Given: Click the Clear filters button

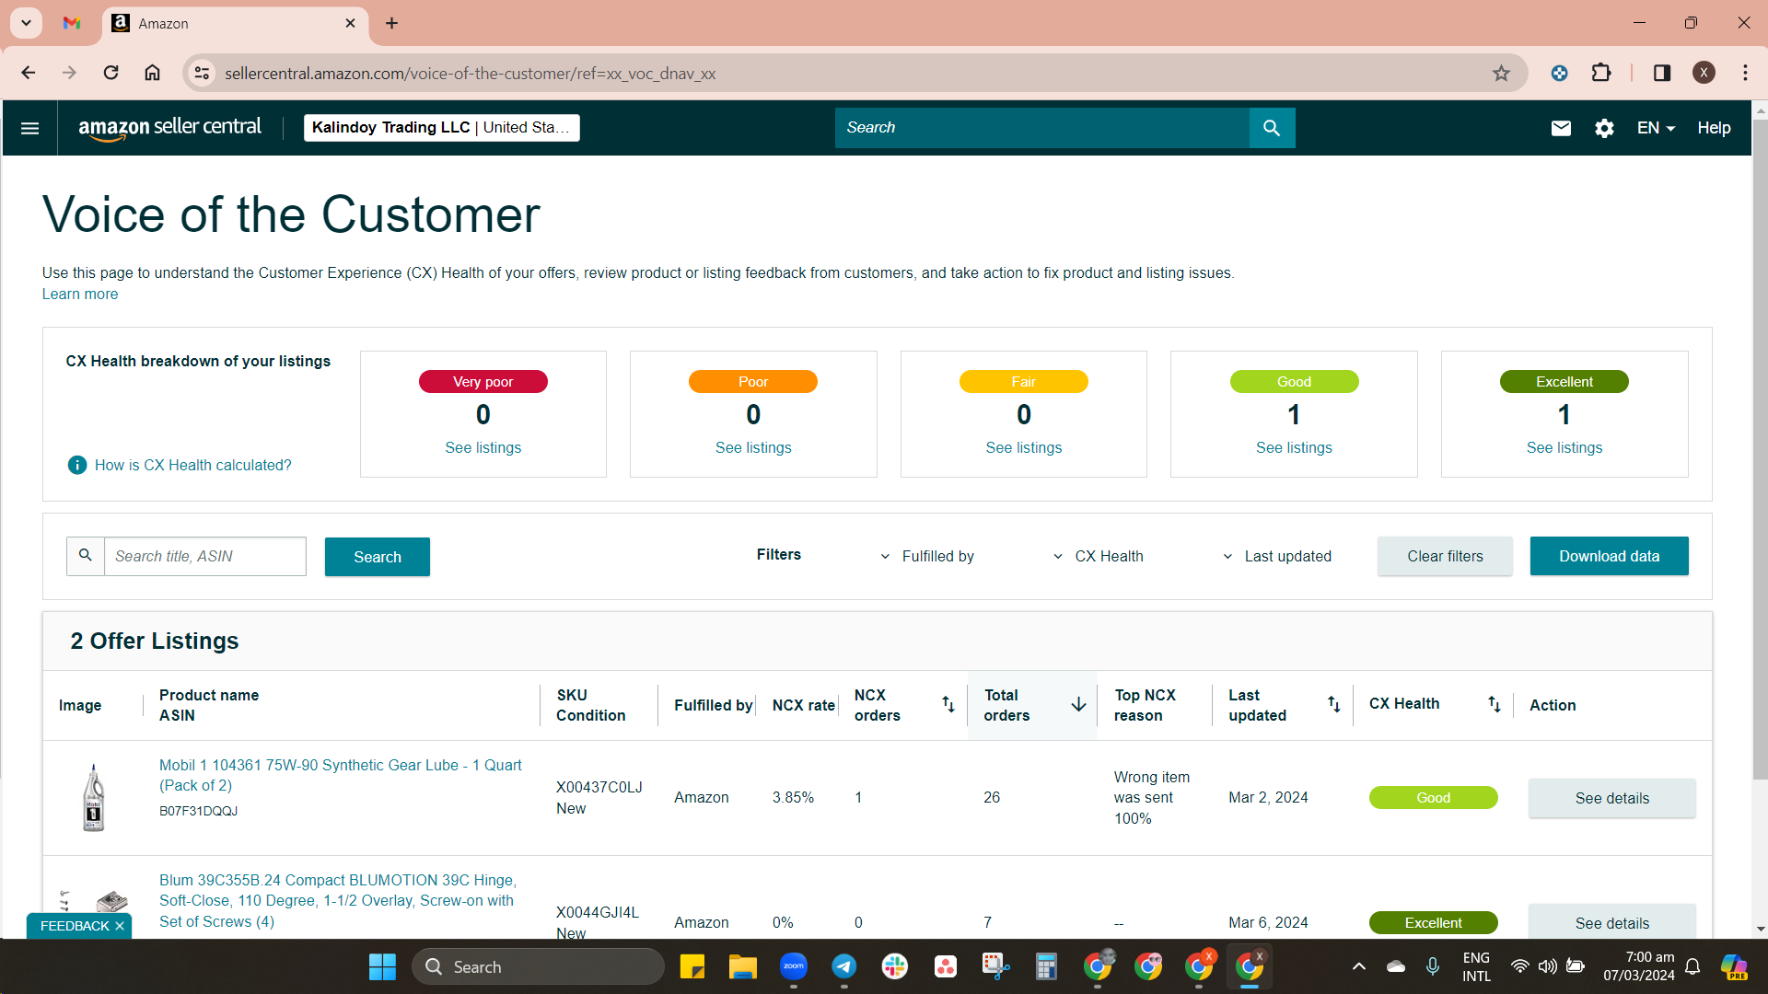Looking at the screenshot, I should pyautogui.click(x=1445, y=556).
